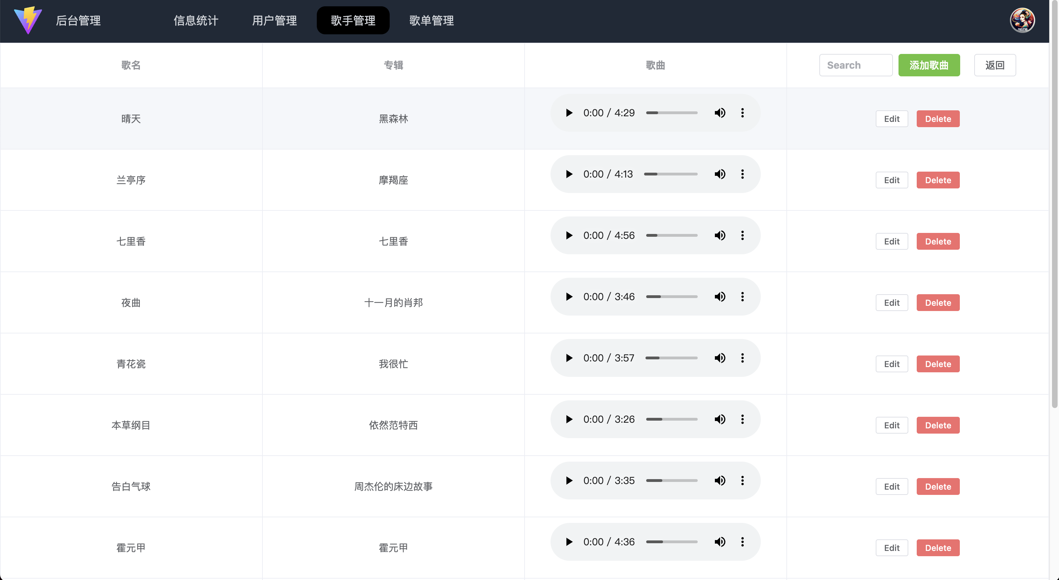Open the more options menu for 兰亭序
Viewport: 1059px width, 580px height.
pos(743,174)
